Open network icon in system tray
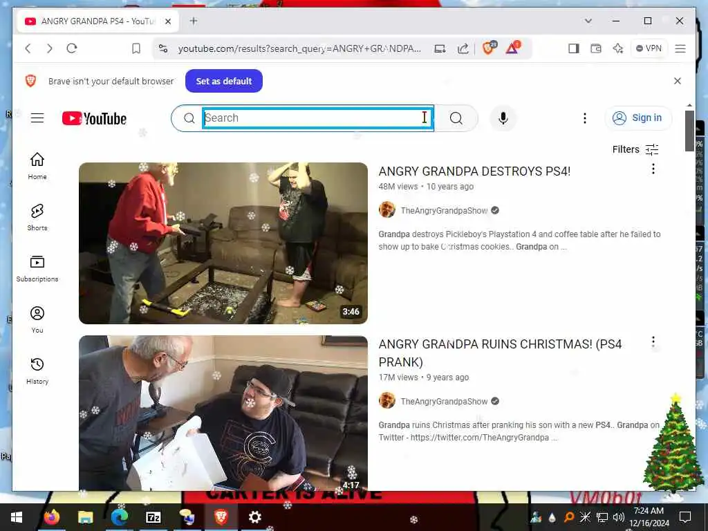Image resolution: width=708 pixels, height=531 pixels. 602,517
